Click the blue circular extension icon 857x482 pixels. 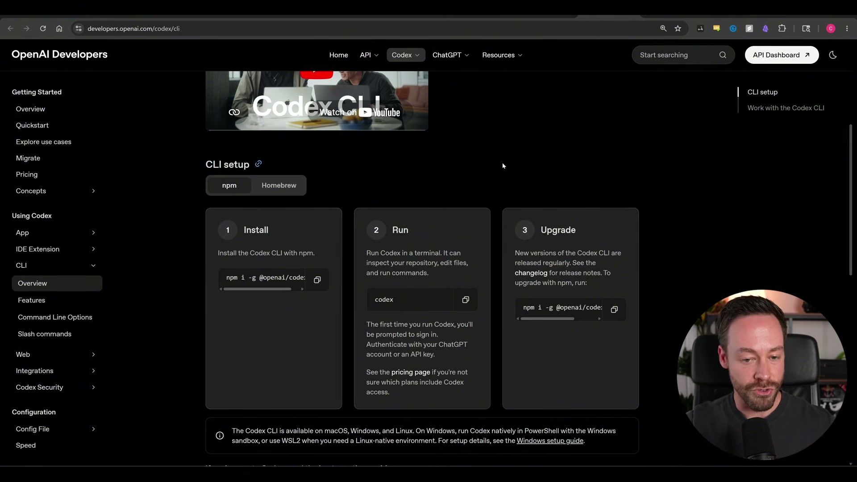click(x=733, y=29)
